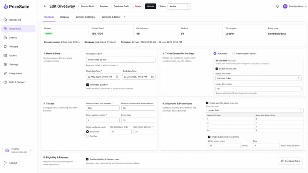This screenshot has width=308, height=173.
Task: Toggle the Enable Instant Win checkbox
Action: [217, 69]
